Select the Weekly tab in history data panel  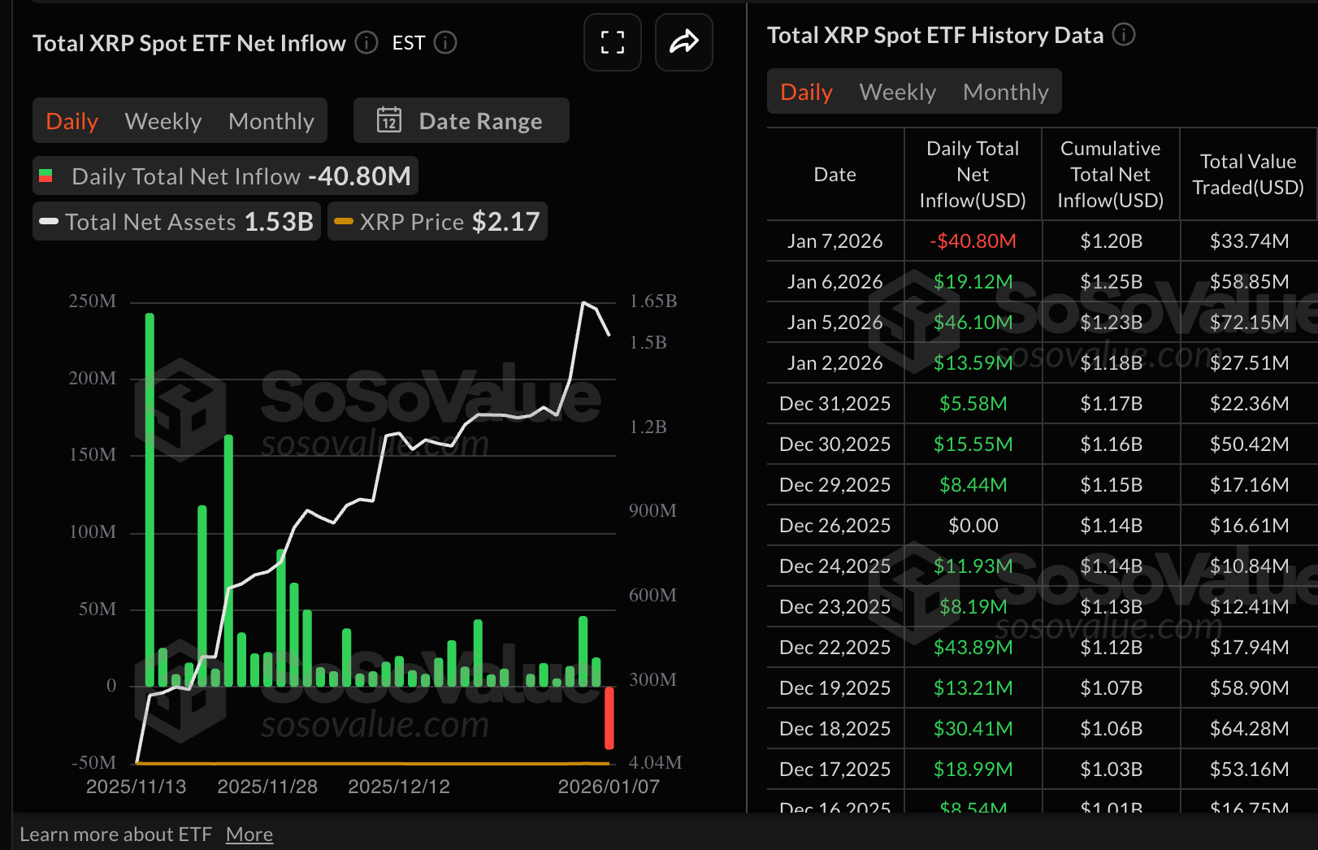(897, 92)
